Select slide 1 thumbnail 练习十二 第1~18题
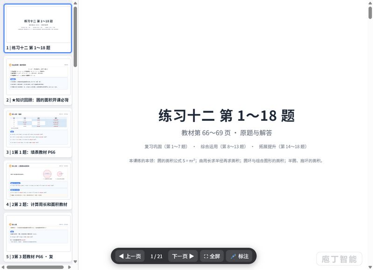This screenshot has height=270, width=373. point(38,28)
